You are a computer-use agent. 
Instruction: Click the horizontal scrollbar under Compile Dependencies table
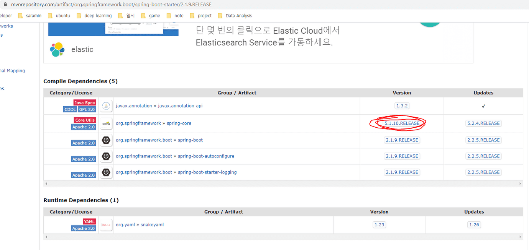[x=284, y=184]
